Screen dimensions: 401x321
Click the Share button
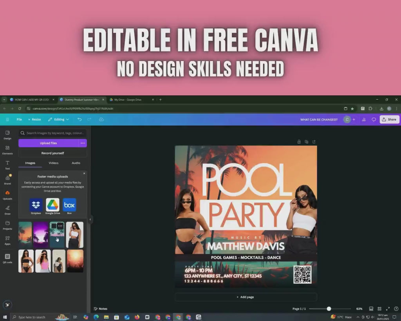[x=389, y=120]
